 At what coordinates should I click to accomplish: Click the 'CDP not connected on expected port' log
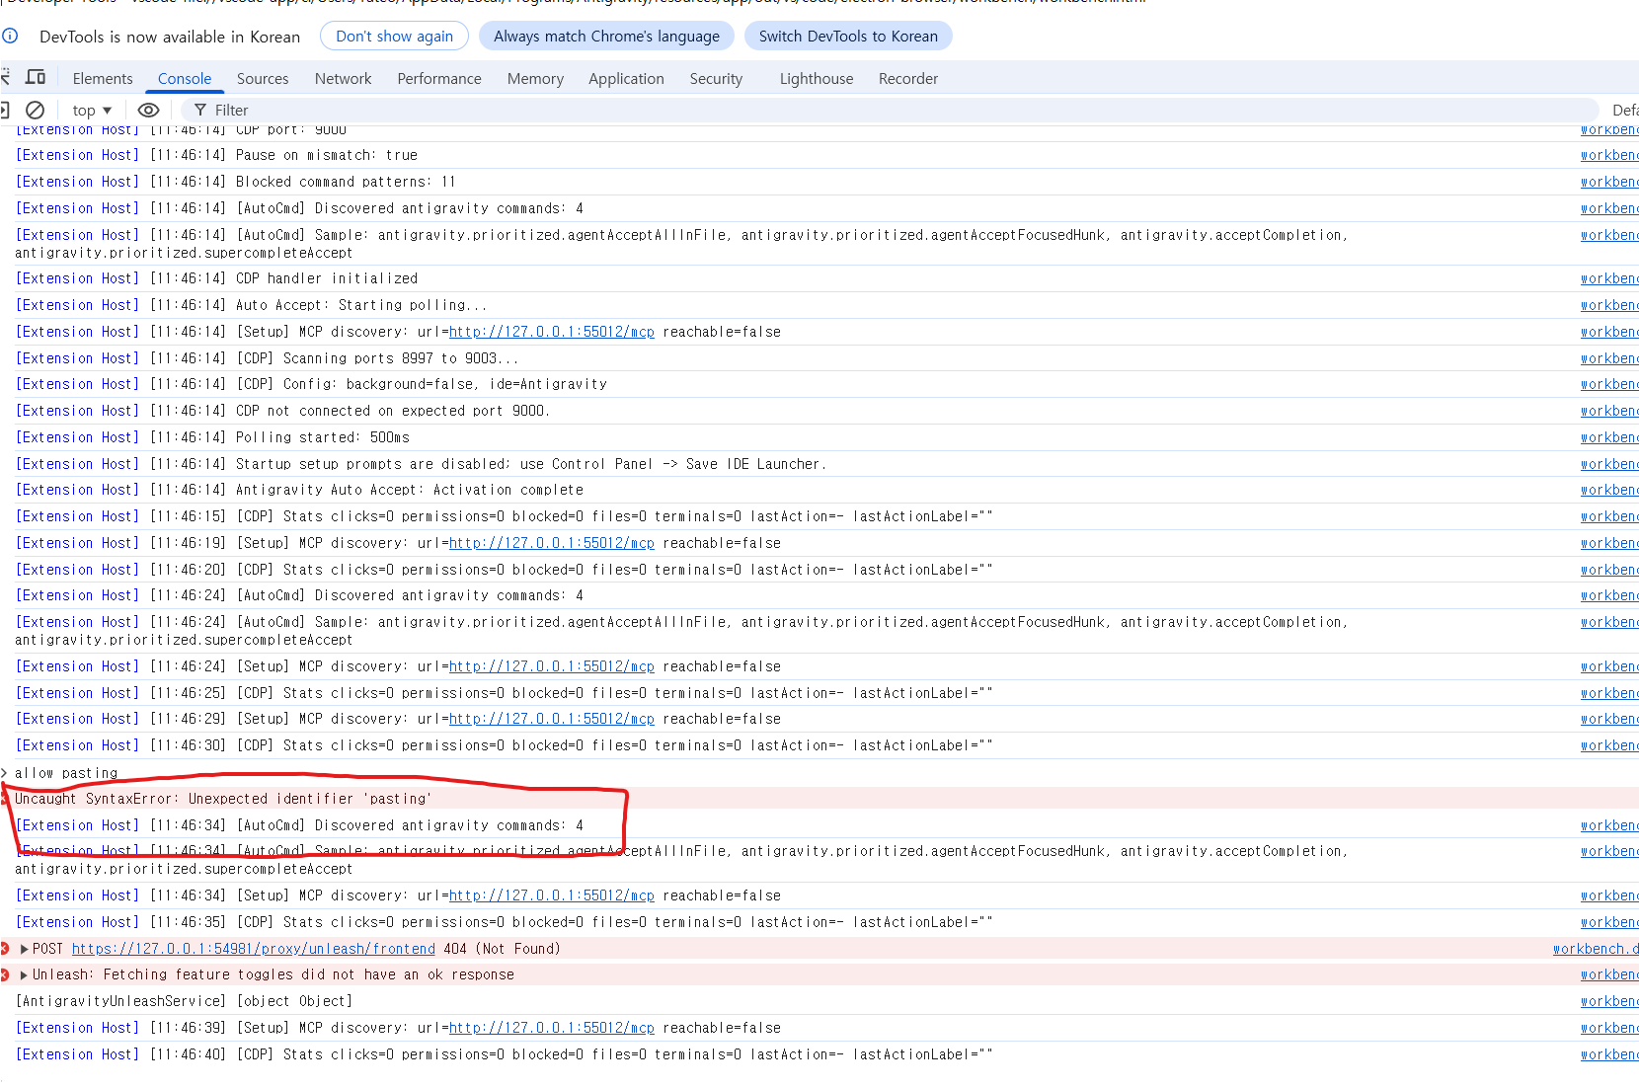pos(282,411)
